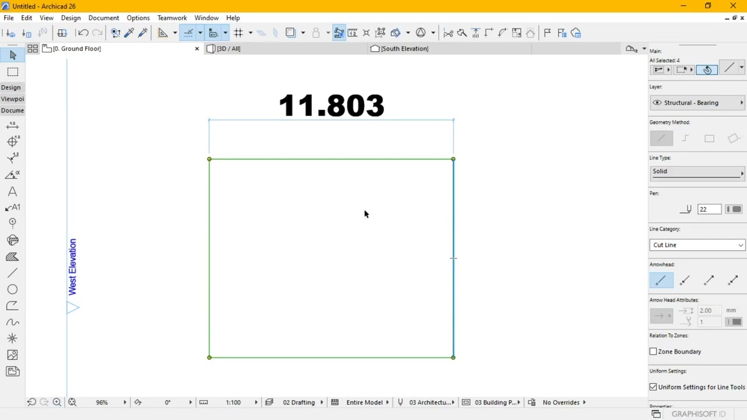The width and height of the screenshot is (747, 420).
Task: Click the Previous Zoom icon
Action: click(32, 402)
